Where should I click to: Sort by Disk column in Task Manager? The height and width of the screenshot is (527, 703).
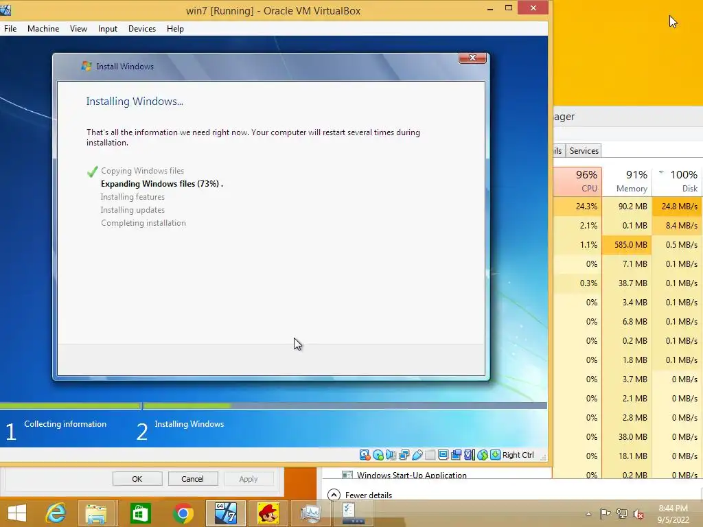(x=678, y=180)
